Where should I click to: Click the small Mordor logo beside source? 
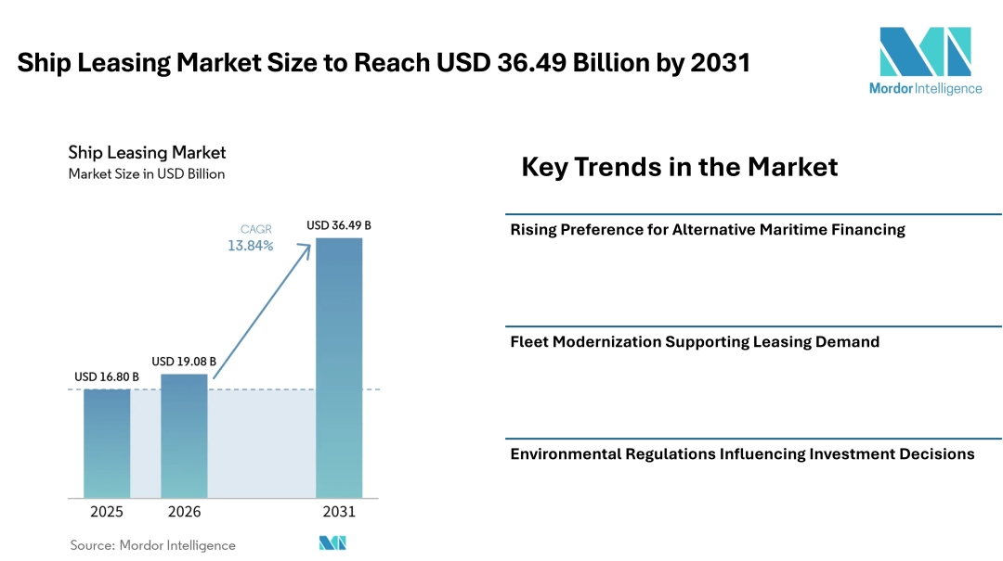point(332,543)
